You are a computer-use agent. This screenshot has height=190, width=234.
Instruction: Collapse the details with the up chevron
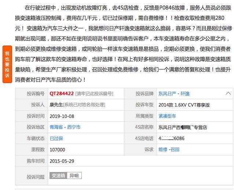point(228,94)
